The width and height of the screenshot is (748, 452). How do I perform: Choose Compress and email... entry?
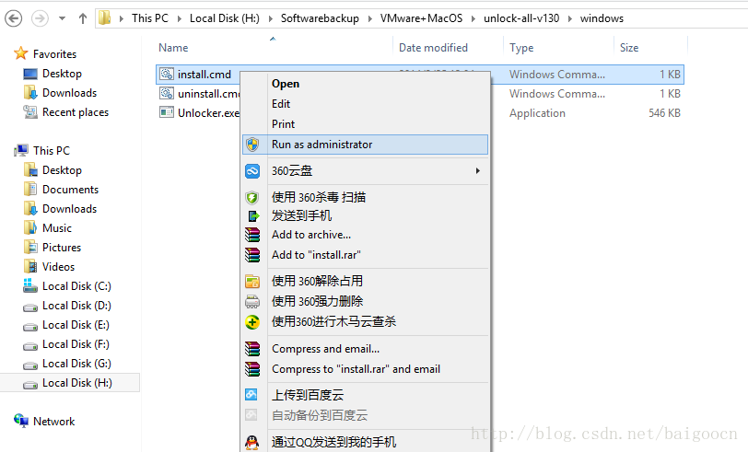[365, 349]
